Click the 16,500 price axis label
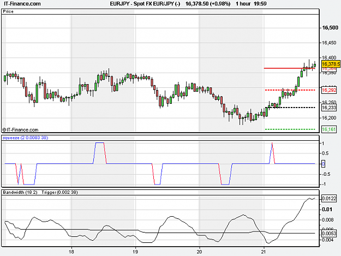 [x=330, y=28]
